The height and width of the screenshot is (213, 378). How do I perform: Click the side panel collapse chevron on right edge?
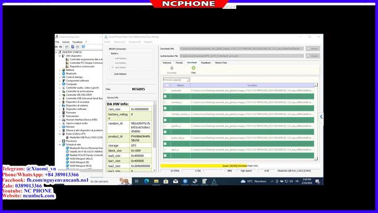tap(321, 117)
